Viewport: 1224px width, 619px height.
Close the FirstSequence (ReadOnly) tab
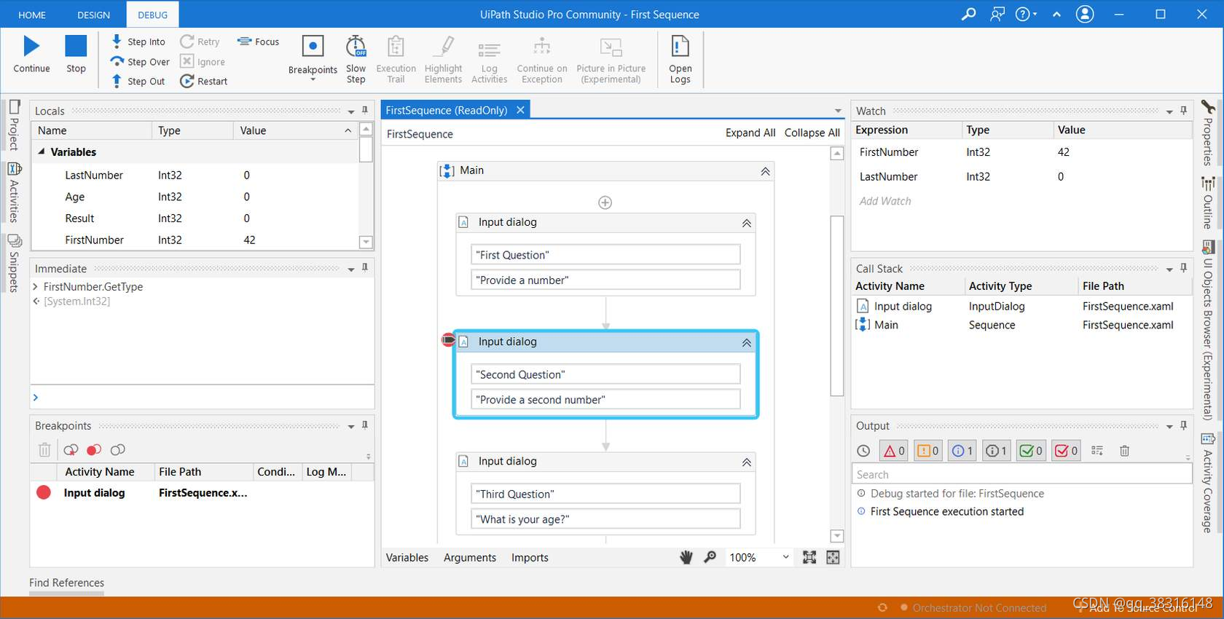520,110
